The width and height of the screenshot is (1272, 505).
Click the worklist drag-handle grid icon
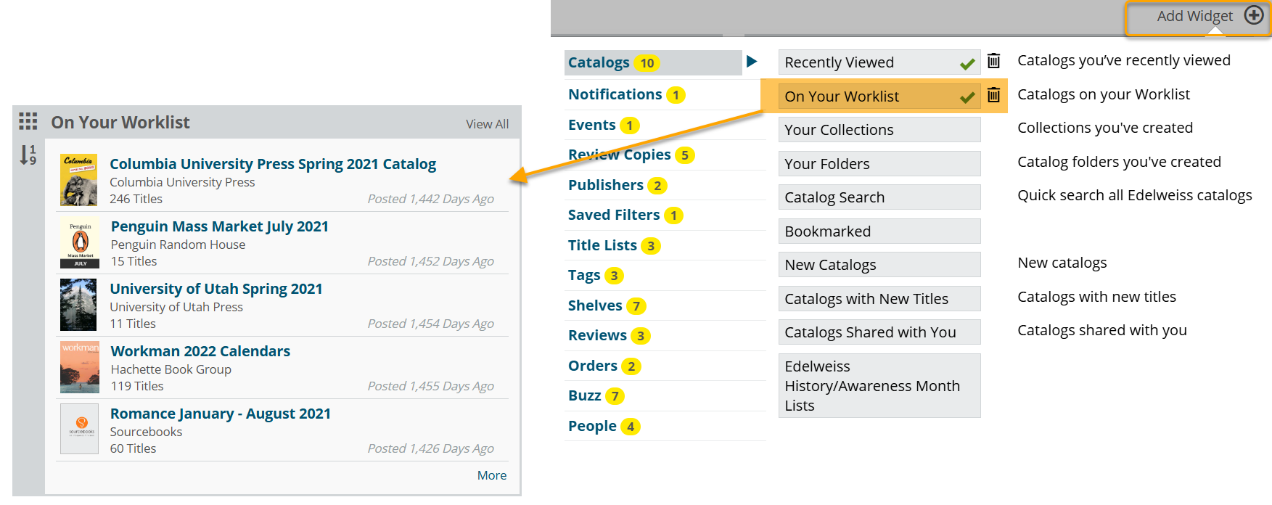(28, 121)
